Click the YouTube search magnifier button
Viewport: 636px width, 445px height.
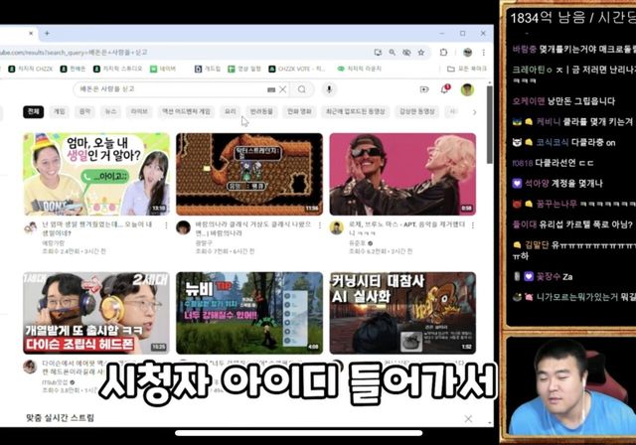(x=302, y=89)
